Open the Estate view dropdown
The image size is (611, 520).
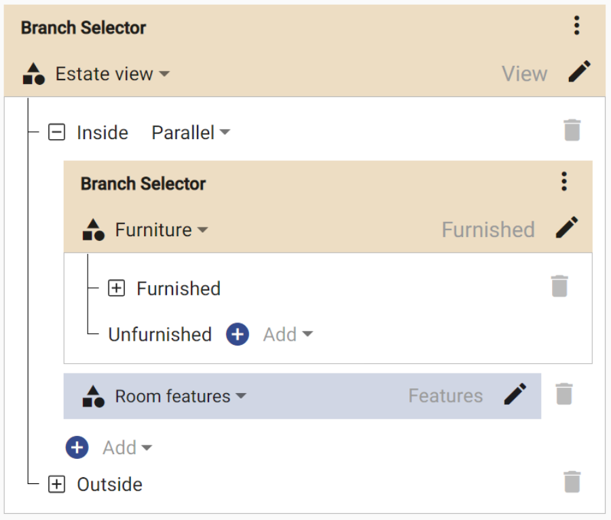tap(112, 74)
